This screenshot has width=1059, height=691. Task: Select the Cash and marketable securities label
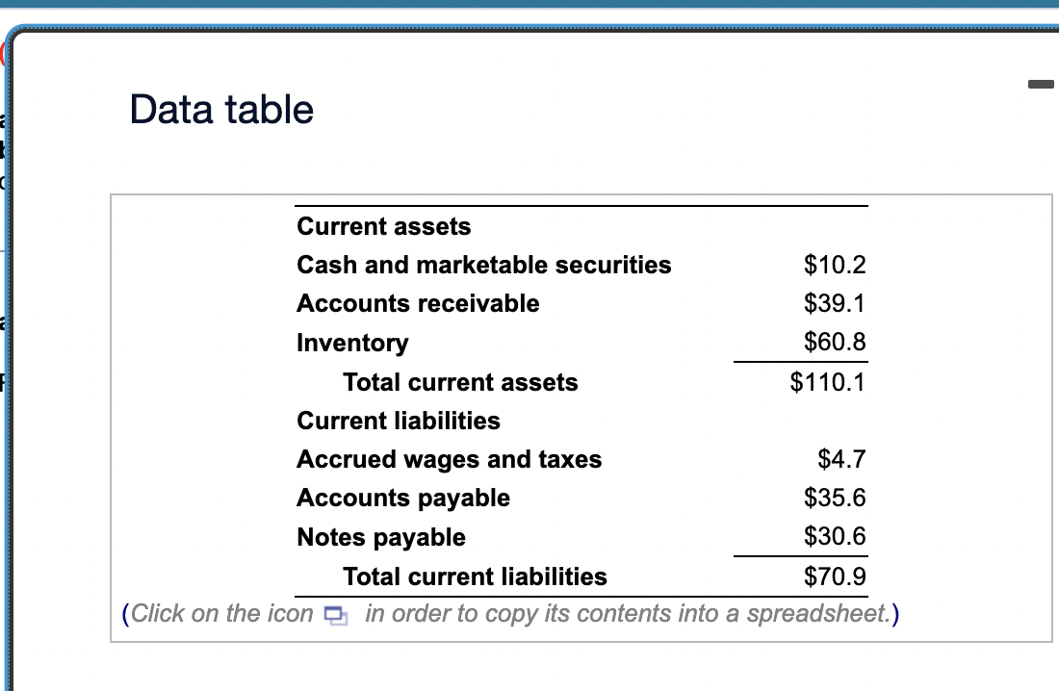483,265
